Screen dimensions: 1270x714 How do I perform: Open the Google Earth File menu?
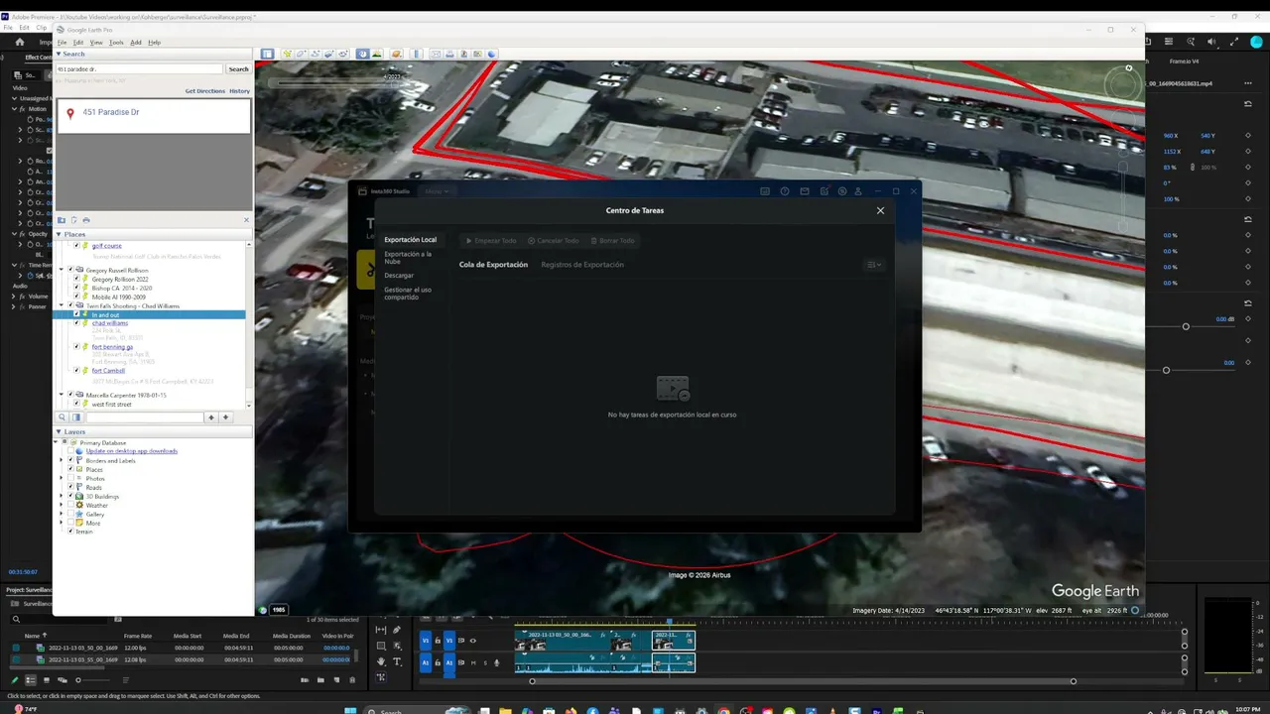(62, 43)
